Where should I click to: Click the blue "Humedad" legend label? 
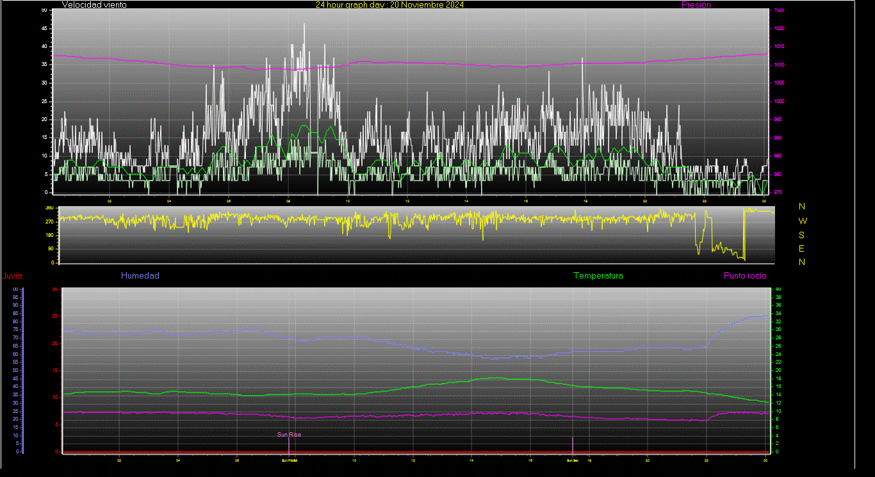(140, 276)
